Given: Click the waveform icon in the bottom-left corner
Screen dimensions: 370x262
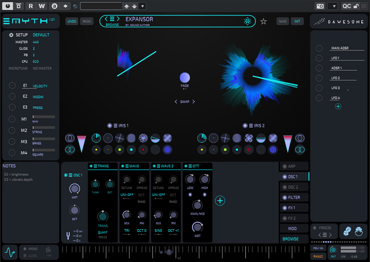Looking at the screenshot, I should coord(9,252).
